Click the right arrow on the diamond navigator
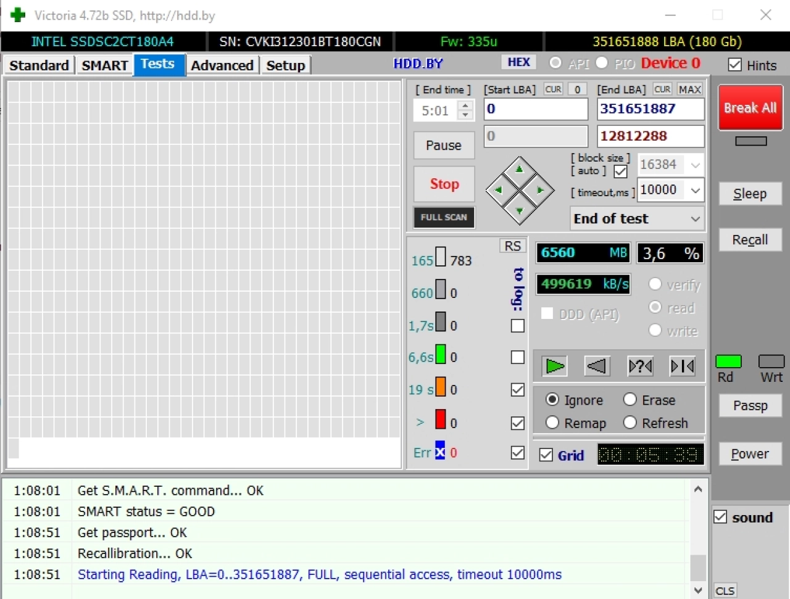This screenshot has width=790, height=599. coord(541,190)
